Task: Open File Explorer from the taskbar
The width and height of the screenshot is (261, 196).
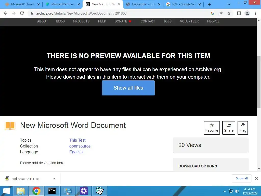Action: 20,191
